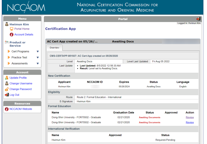
Task: Click the NCCAOM Website info icon
Action: 7,109
